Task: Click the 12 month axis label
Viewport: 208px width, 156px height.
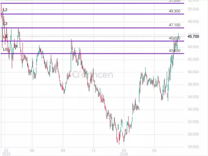Action: tap(93, 150)
